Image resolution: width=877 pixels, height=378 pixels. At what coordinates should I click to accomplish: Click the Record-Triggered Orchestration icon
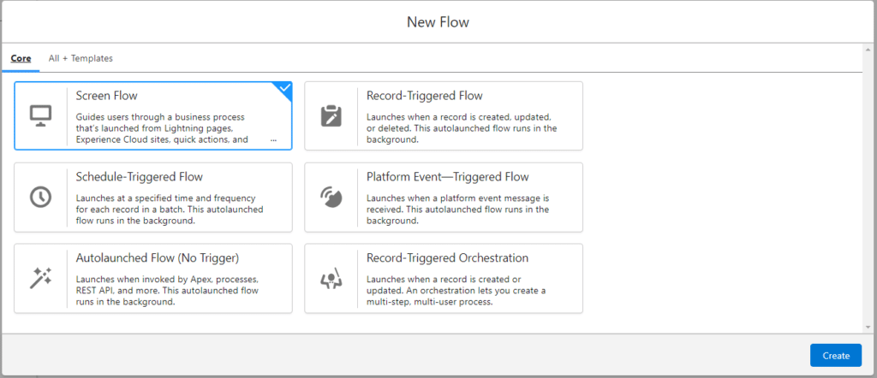click(331, 278)
